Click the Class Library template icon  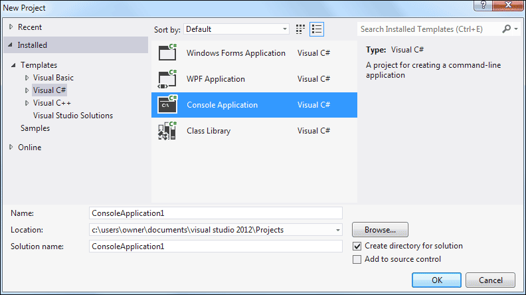coord(167,130)
